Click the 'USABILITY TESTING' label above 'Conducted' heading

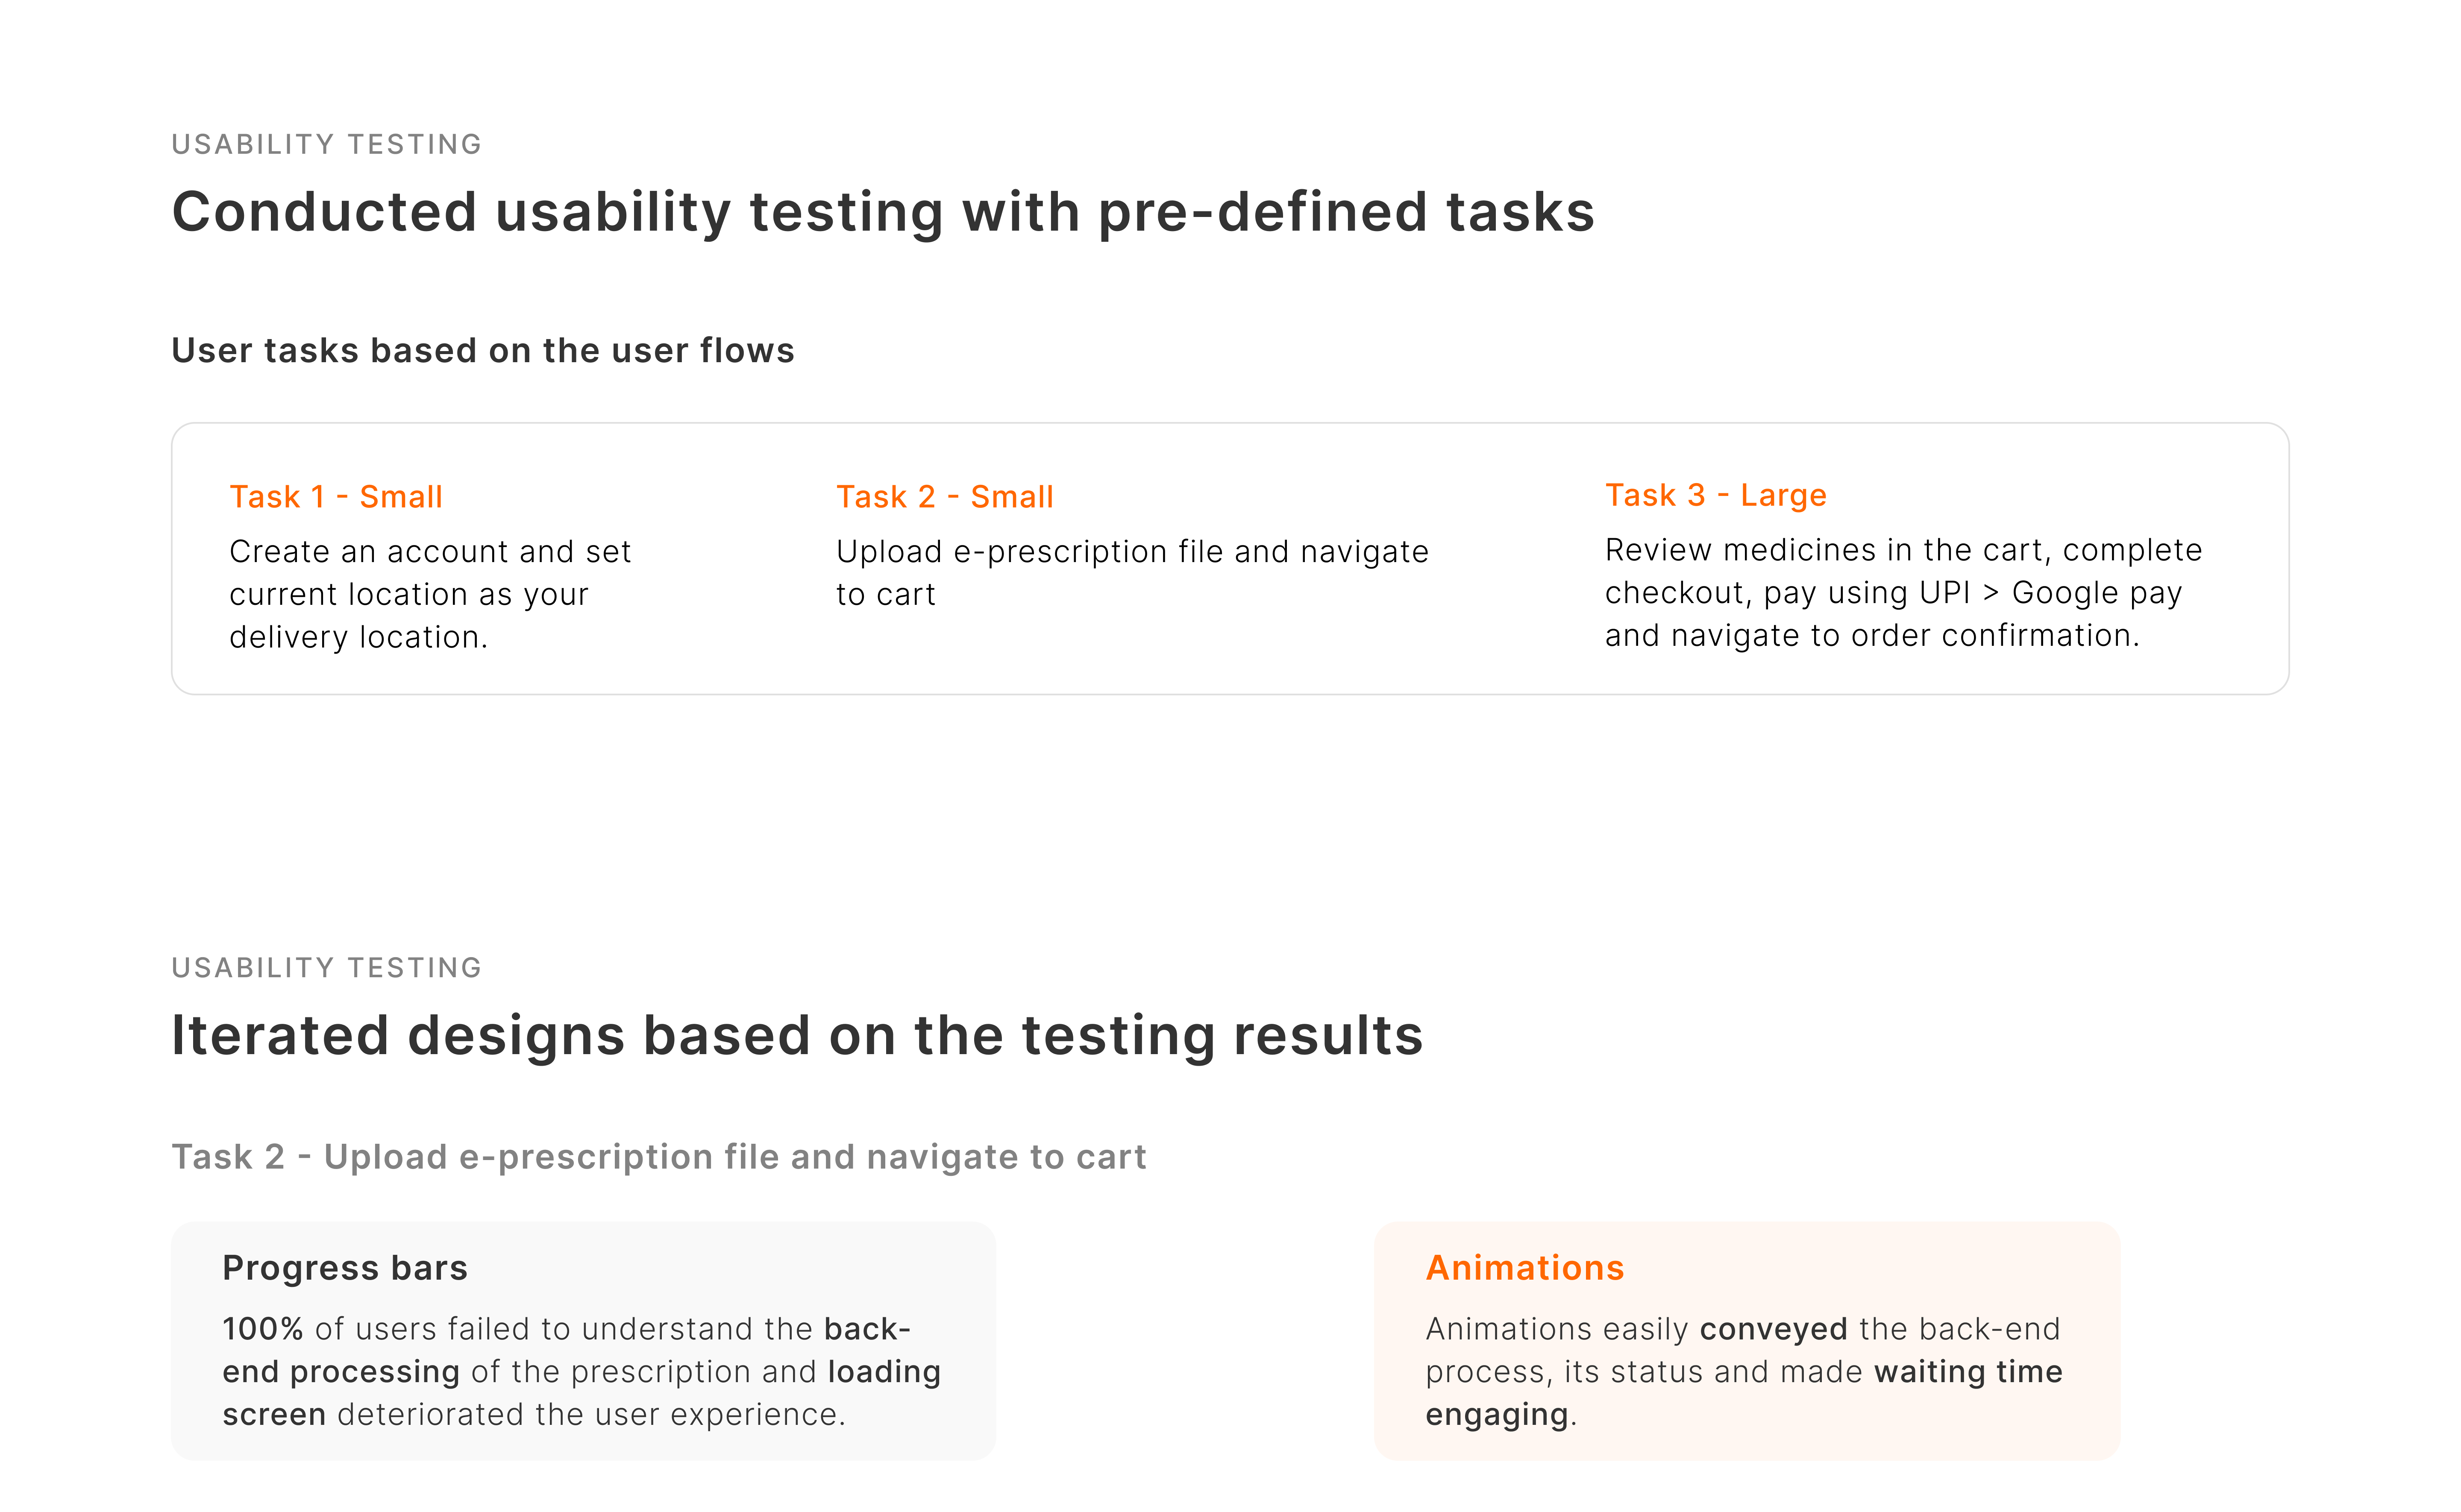coord(326,145)
